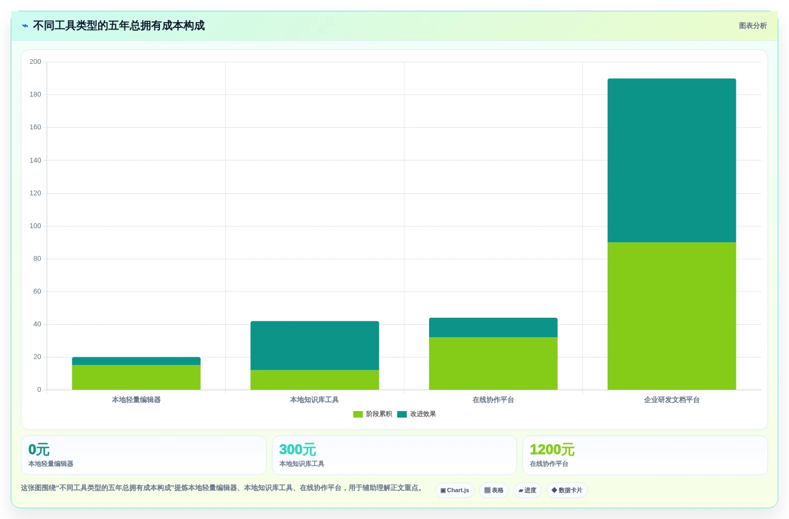Click the green segment of 在线协作平台 bar
The width and height of the screenshot is (789, 519).
(x=493, y=363)
